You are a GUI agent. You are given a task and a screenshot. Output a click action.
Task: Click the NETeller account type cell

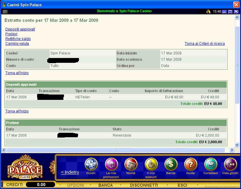click(83, 97)
